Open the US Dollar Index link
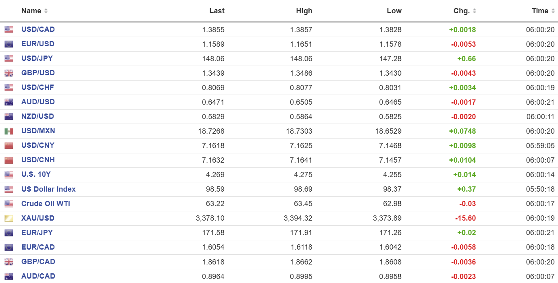 coord(48,189)
